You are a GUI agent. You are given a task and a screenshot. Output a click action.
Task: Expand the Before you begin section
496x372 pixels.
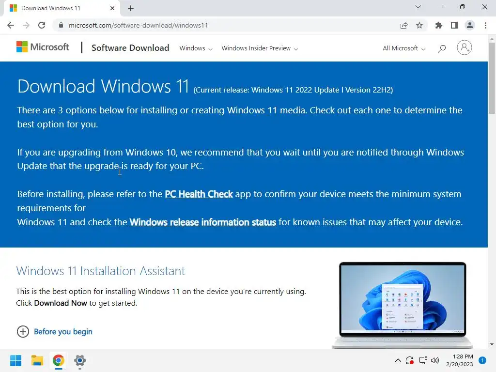pos(54,331)
